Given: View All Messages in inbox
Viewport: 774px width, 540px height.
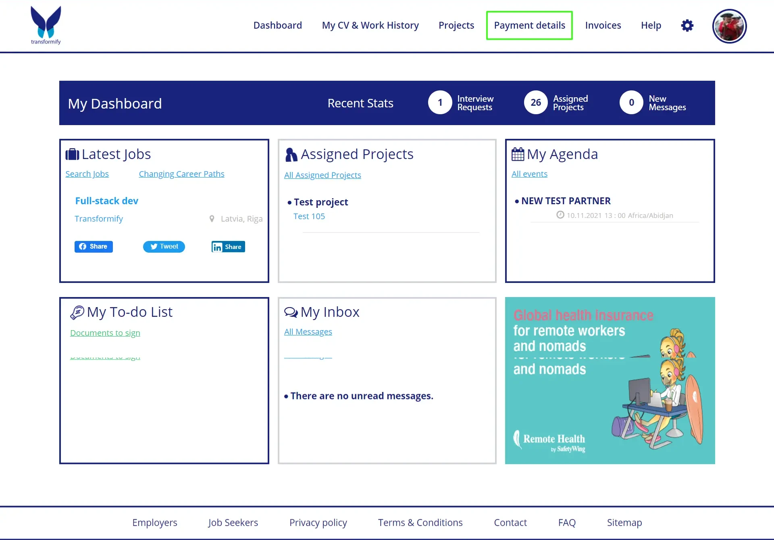Looking at the screenshot, I should pyautogui.click(x=308, y=332).
